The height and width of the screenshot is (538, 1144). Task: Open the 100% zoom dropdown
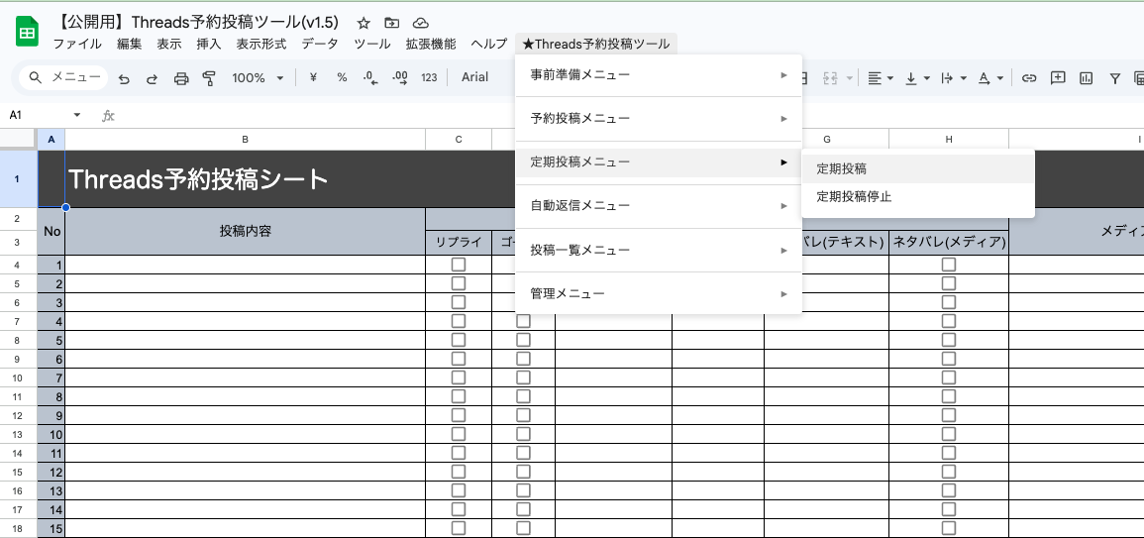click(258, 78)
